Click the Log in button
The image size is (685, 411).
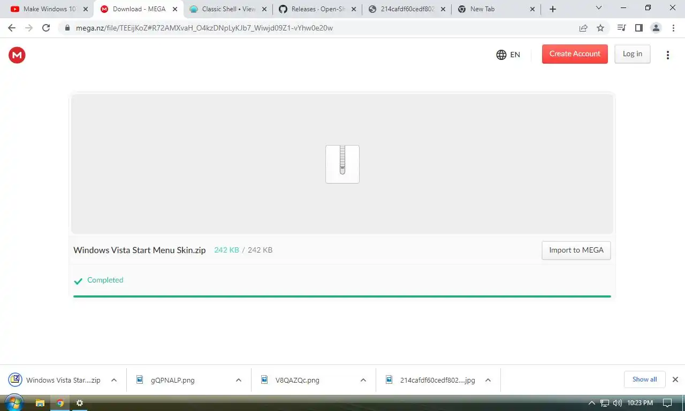pos(632,54)
